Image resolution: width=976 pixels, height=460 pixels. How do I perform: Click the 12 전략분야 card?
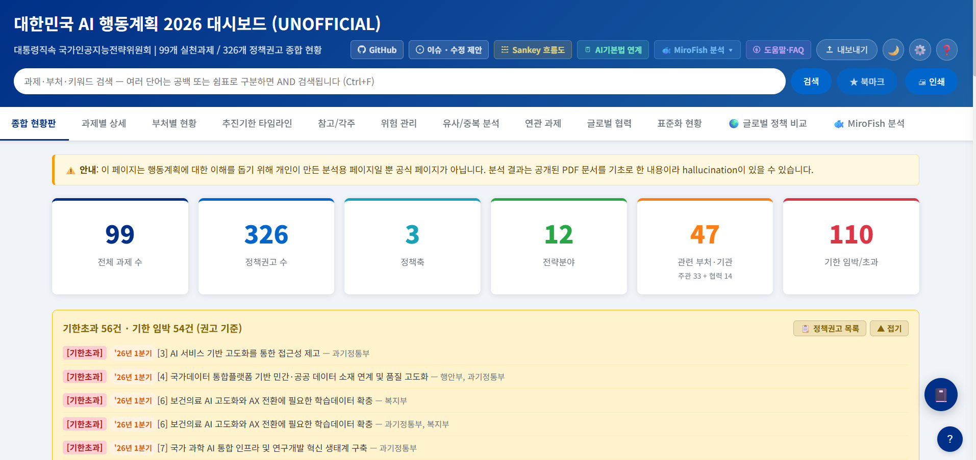pos(559,247)
